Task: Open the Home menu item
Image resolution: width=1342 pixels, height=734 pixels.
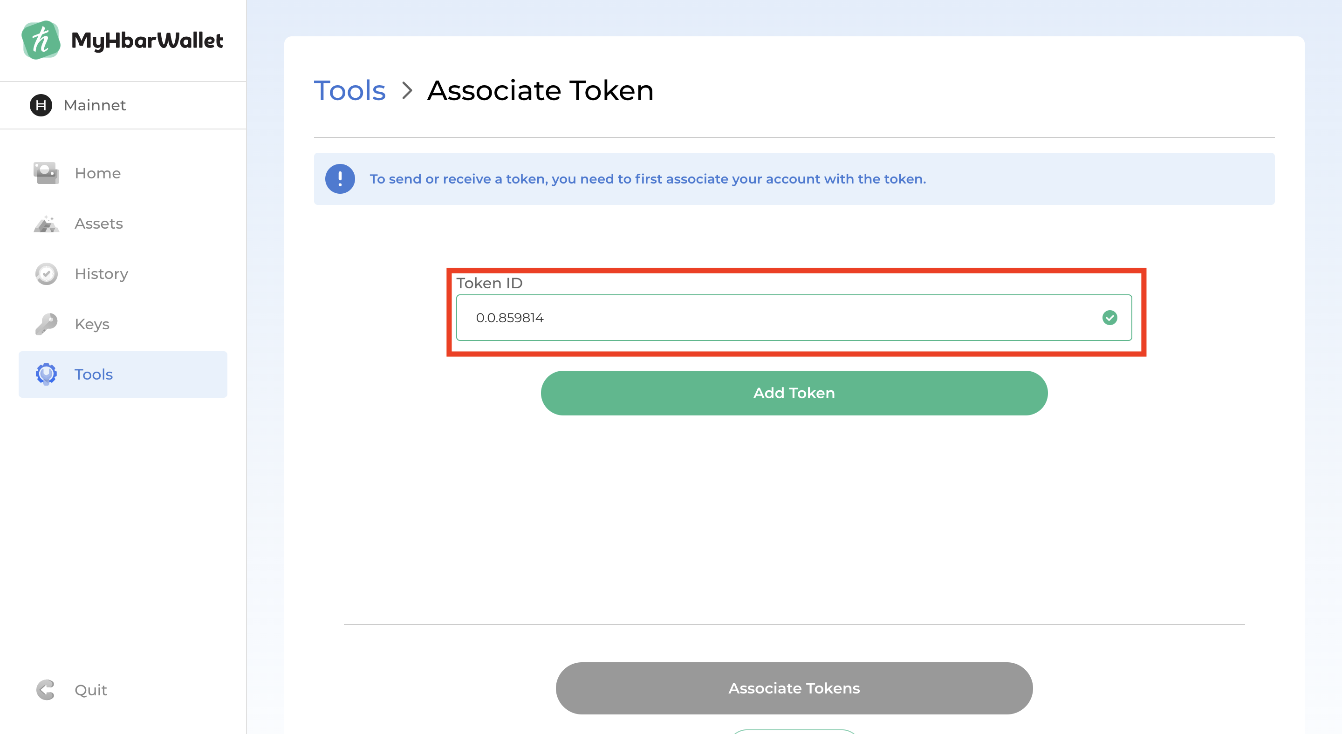Action: 97,173
